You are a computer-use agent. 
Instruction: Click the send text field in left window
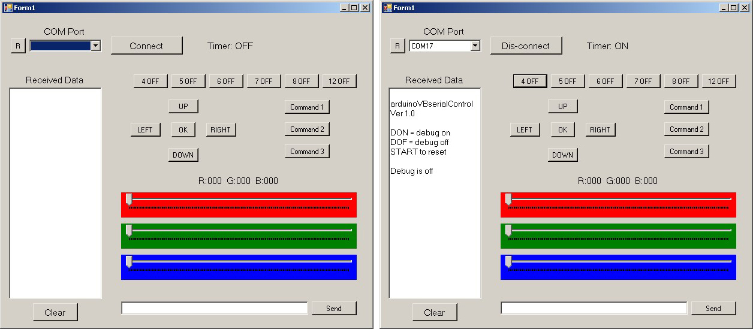tap(215, 308)
